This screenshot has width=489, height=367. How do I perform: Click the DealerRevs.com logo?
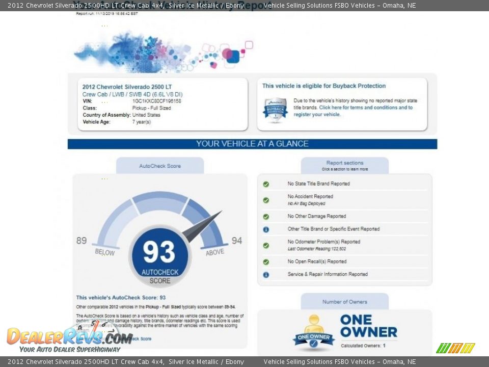(70, 337)
